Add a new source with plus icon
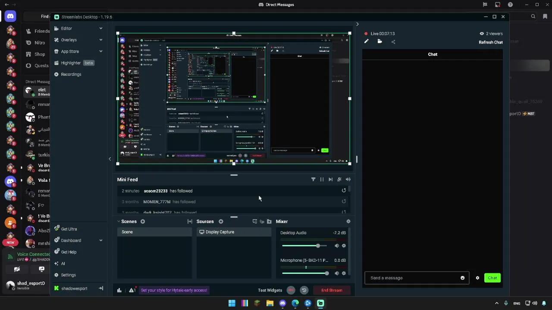This screenshot has width=552, height=310. click(221, 221)
